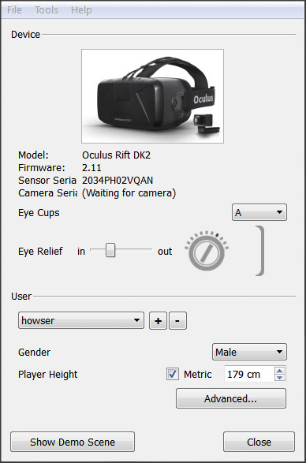
Task: Click the firmware version 2.11
Action: 91,168
